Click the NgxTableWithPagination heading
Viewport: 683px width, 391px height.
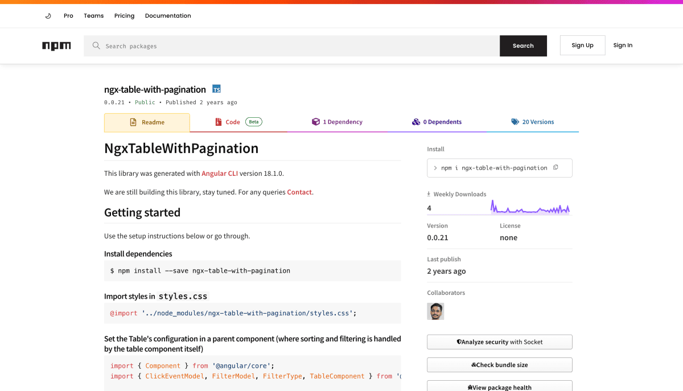181,149
